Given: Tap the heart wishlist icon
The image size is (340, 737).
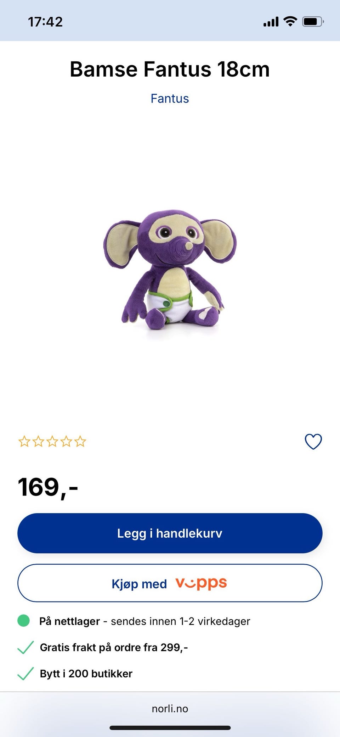Looking at the screenshot, I should pos(313,442).
